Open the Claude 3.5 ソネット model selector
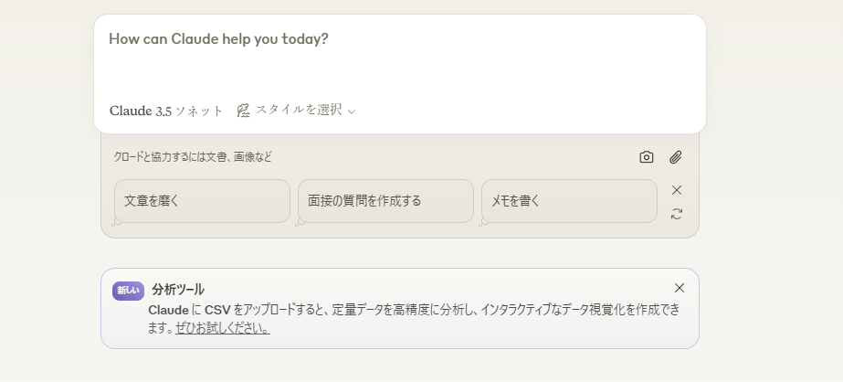 pyautogui.click(x=166, y=111)
